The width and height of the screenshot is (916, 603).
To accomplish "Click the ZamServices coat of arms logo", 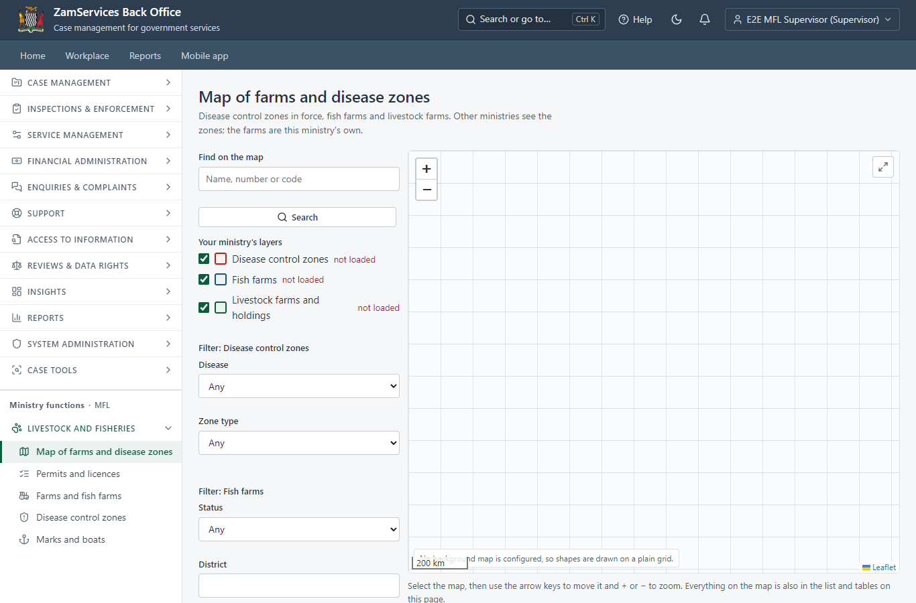I will 31,19.
